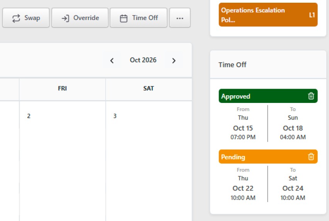Request Time Off from the toolbar
The height and width of the screenshot is (221, 329).
pyautogui.click(x=139, y=18)
